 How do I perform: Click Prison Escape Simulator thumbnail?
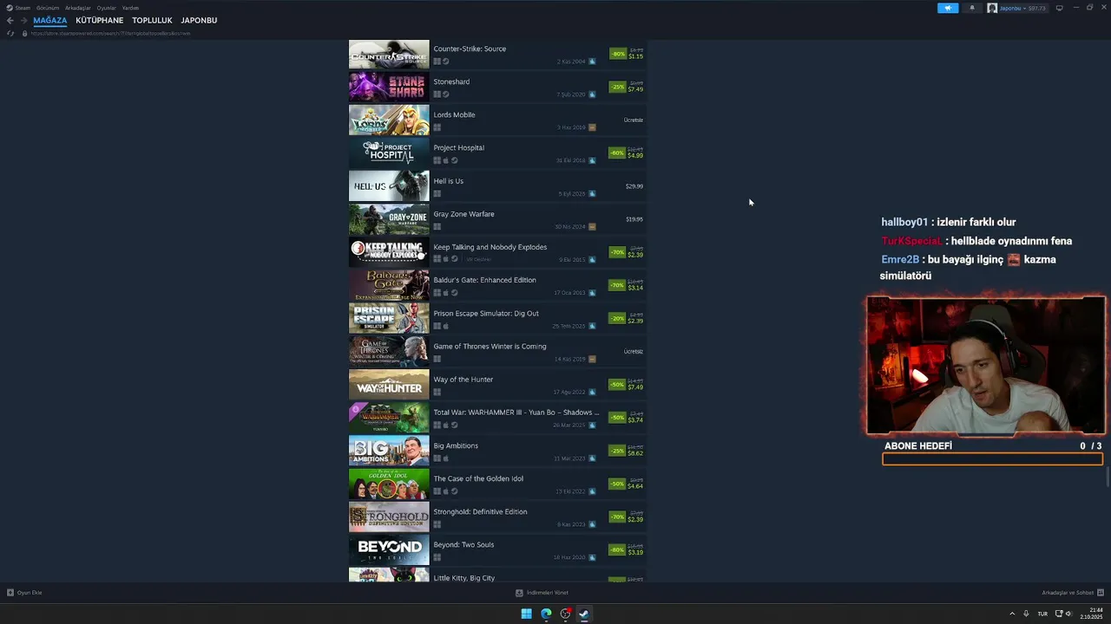[x=389, y=318]
